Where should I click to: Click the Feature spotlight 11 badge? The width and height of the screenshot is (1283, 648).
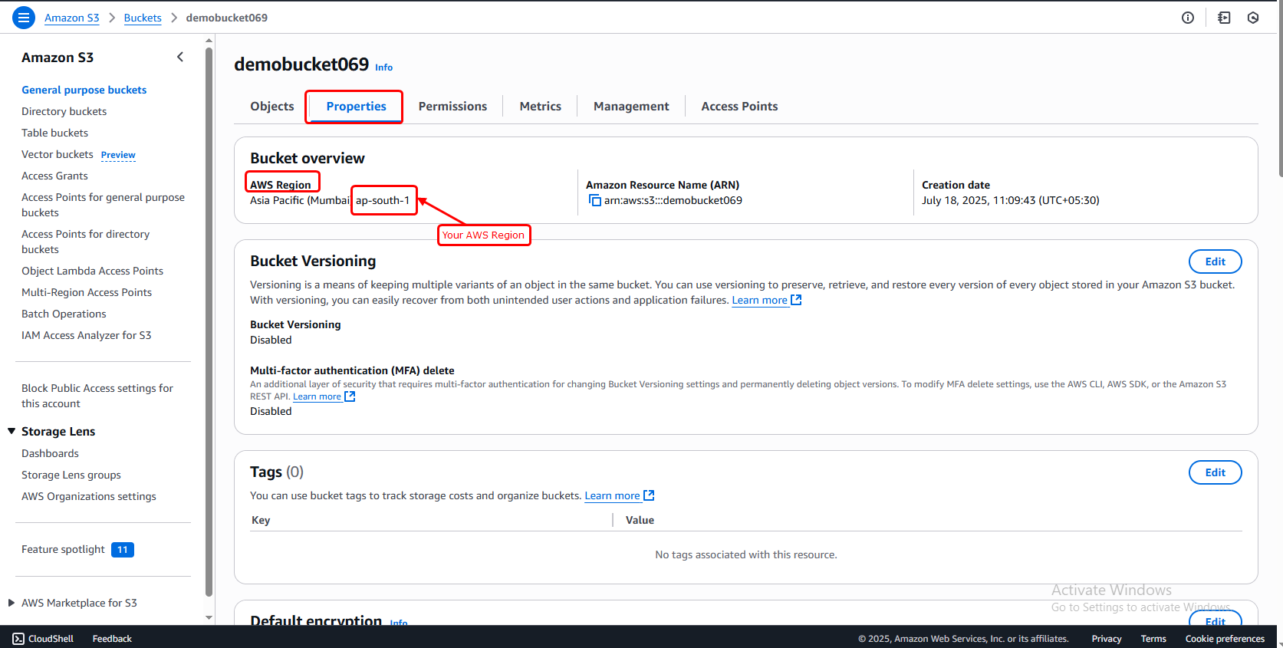pyautogui.click(x=123, y=549)
